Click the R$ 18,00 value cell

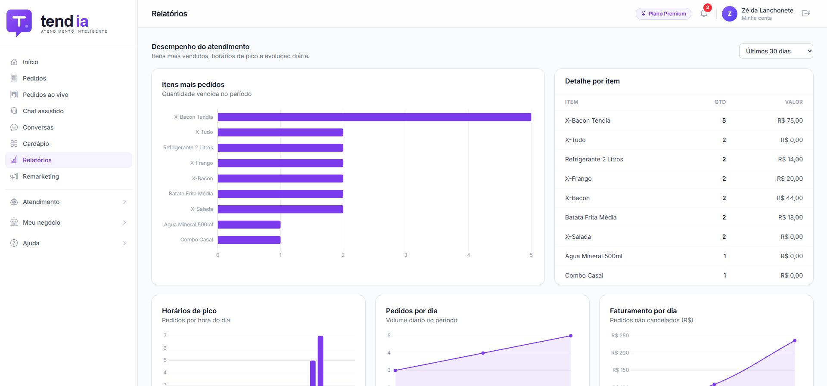point(790,217)
